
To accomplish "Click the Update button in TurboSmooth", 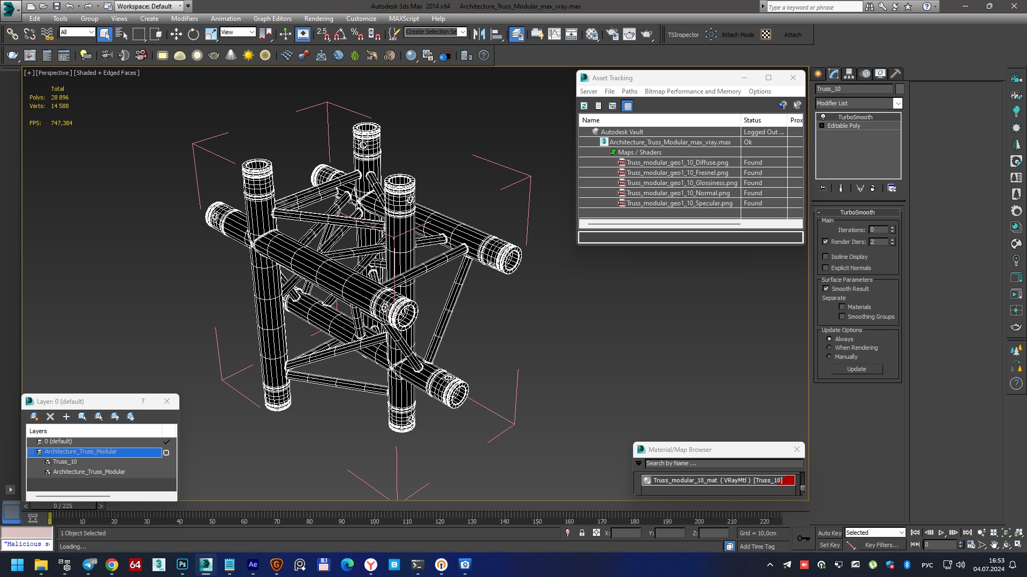I will coord(856,369).
